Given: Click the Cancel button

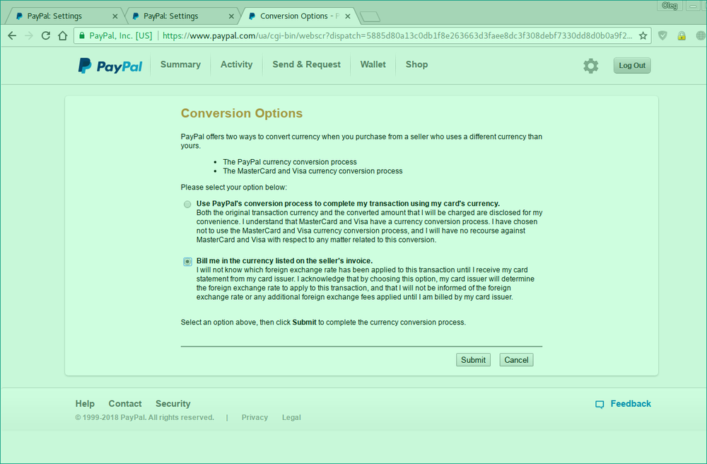Looking at the screenshot, I should (x=516, y=360).
